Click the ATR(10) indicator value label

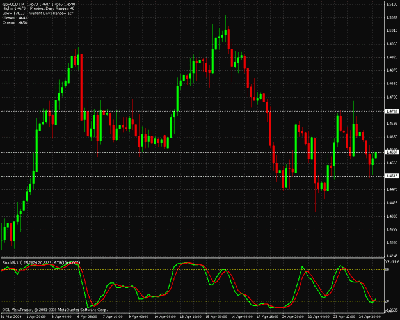tap(67, 262)
